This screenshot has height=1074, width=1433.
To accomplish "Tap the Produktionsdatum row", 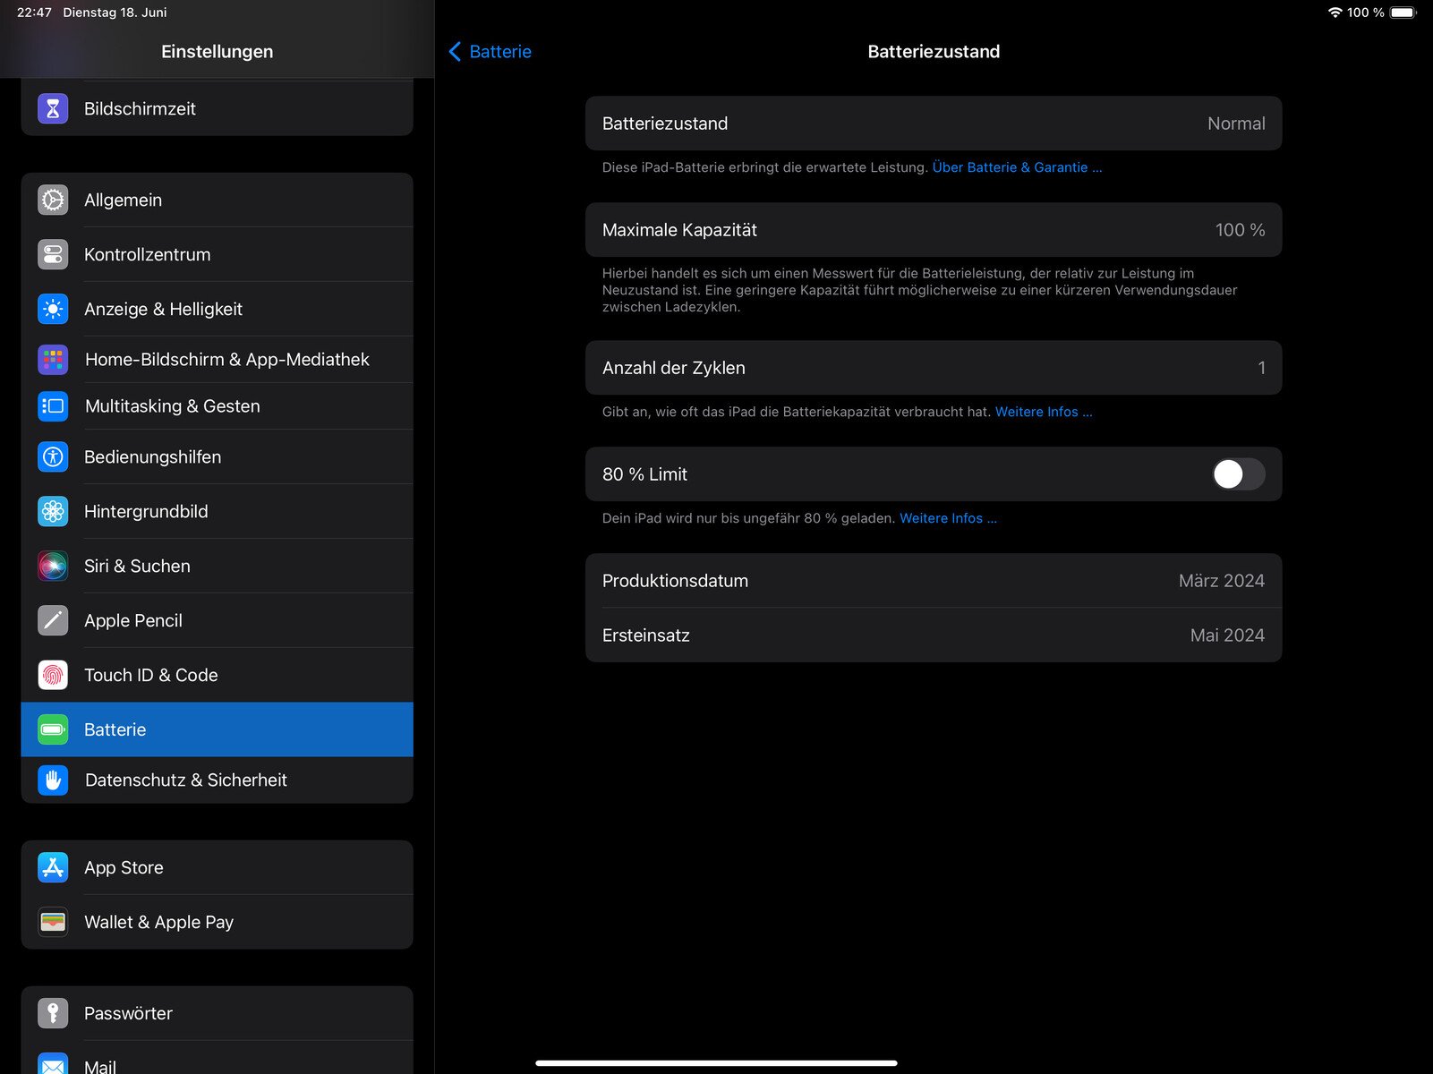I will point(934,581).
